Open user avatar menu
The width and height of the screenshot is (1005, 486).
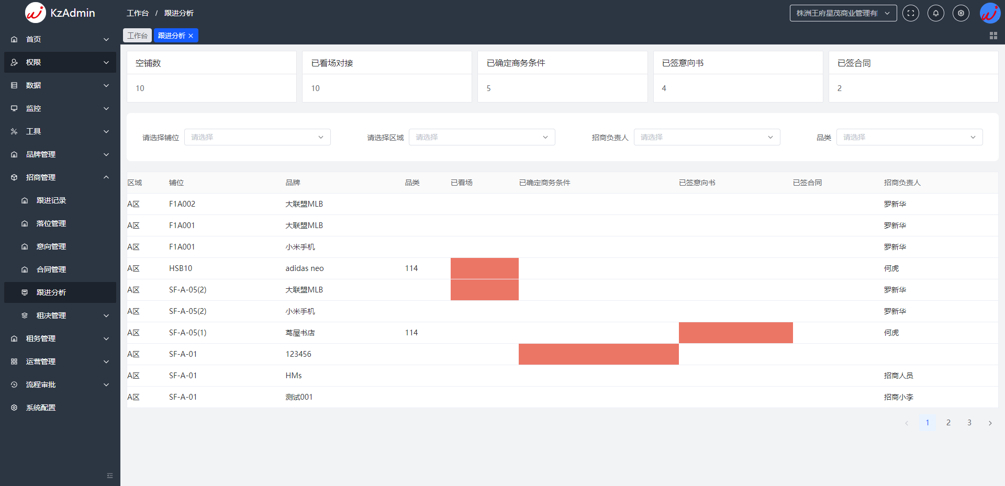(990, 13)
